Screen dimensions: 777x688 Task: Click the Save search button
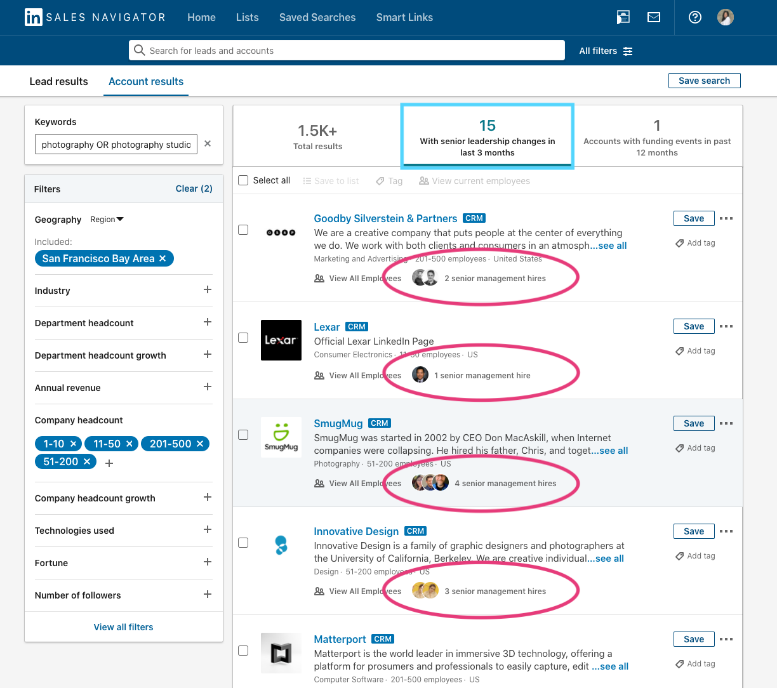coord(704,81)
